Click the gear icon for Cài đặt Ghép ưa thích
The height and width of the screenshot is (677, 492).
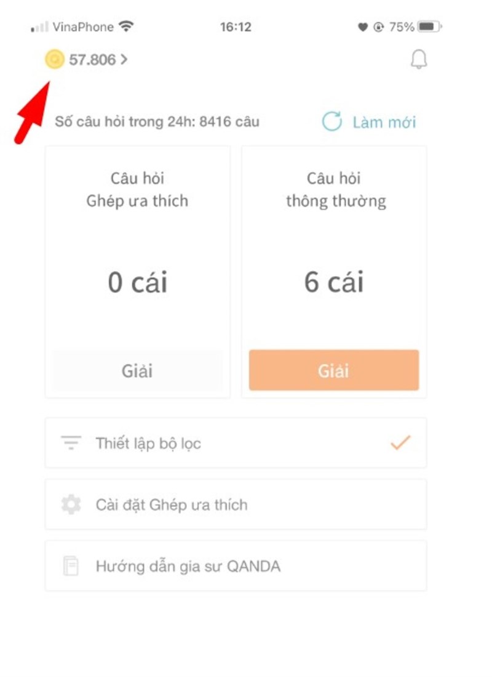pyautogui.click(x=71, y=504)
